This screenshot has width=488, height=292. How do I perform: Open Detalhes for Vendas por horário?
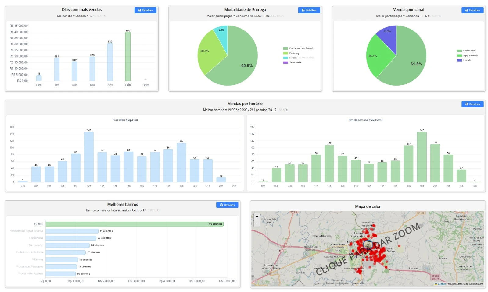click(472, 104)
